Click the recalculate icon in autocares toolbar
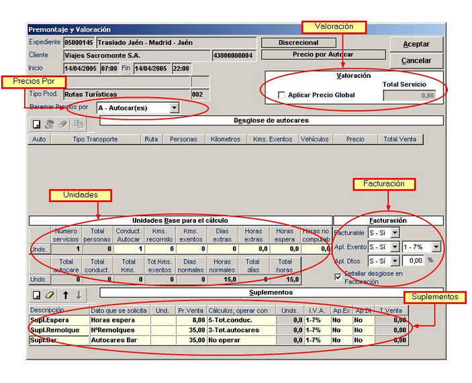The width and height of the screenshot is (472, 383). point(50,124)
